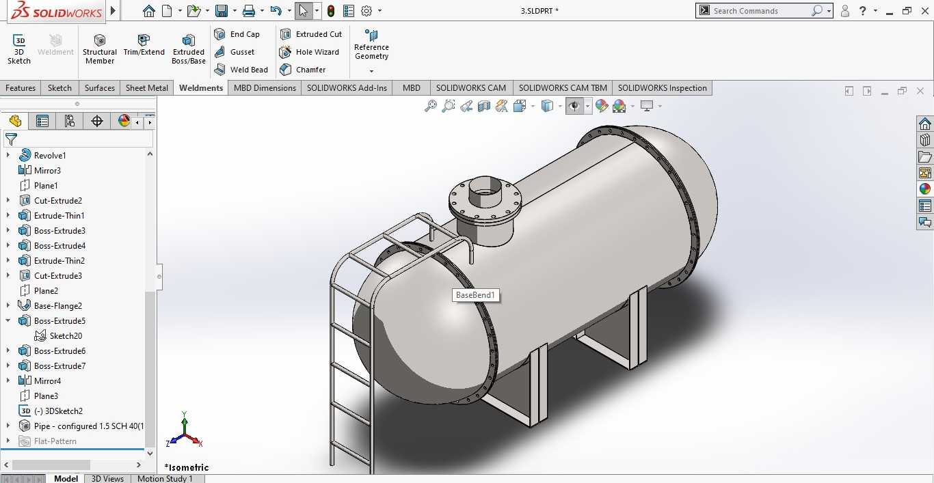Image resolution: width=934 pixels, height=483 pixels.
Task: Open the Options gear
Action: coord(366,11)
